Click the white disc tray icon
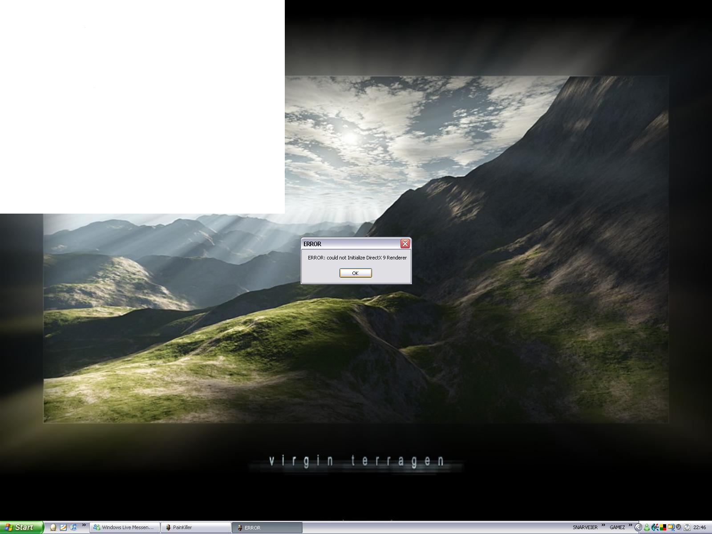This screenshot has height=534, width=712. 687,527
